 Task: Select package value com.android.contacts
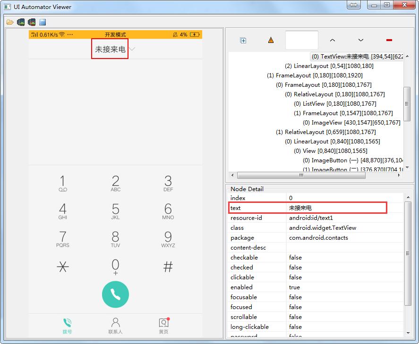point(318,237)
